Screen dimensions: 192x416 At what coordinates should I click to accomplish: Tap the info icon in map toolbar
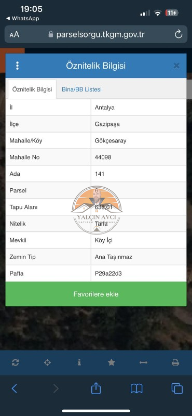click(79, 362)
